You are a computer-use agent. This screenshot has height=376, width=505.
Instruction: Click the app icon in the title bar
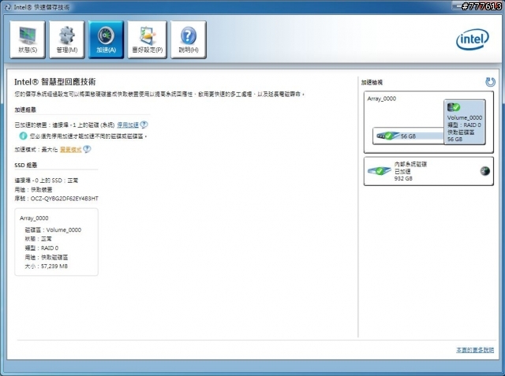pyautogui.click(x=8, y=7)
